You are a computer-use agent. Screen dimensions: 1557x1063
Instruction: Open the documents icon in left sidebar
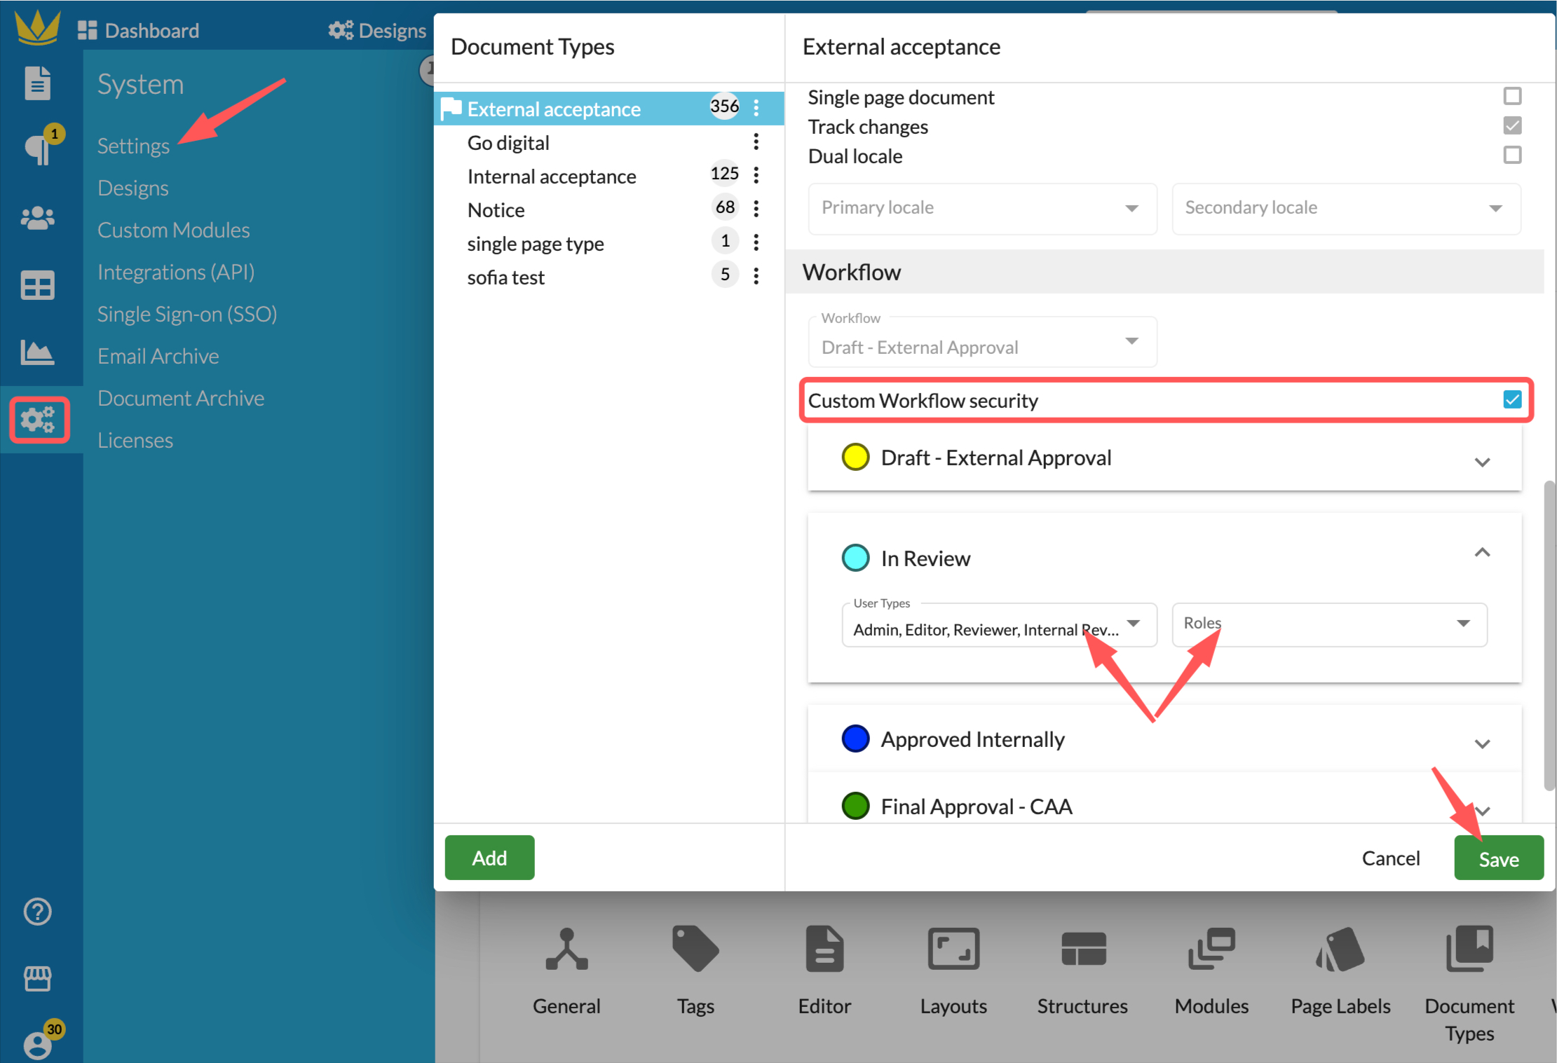coord(37,84)
